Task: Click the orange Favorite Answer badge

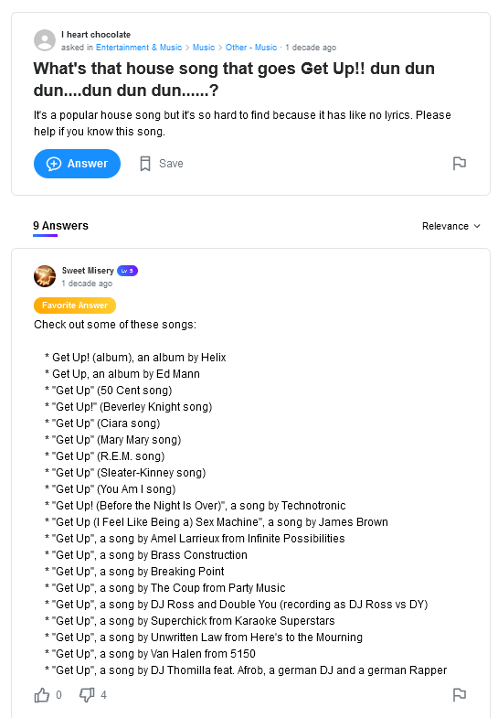Action: (75, 305)
